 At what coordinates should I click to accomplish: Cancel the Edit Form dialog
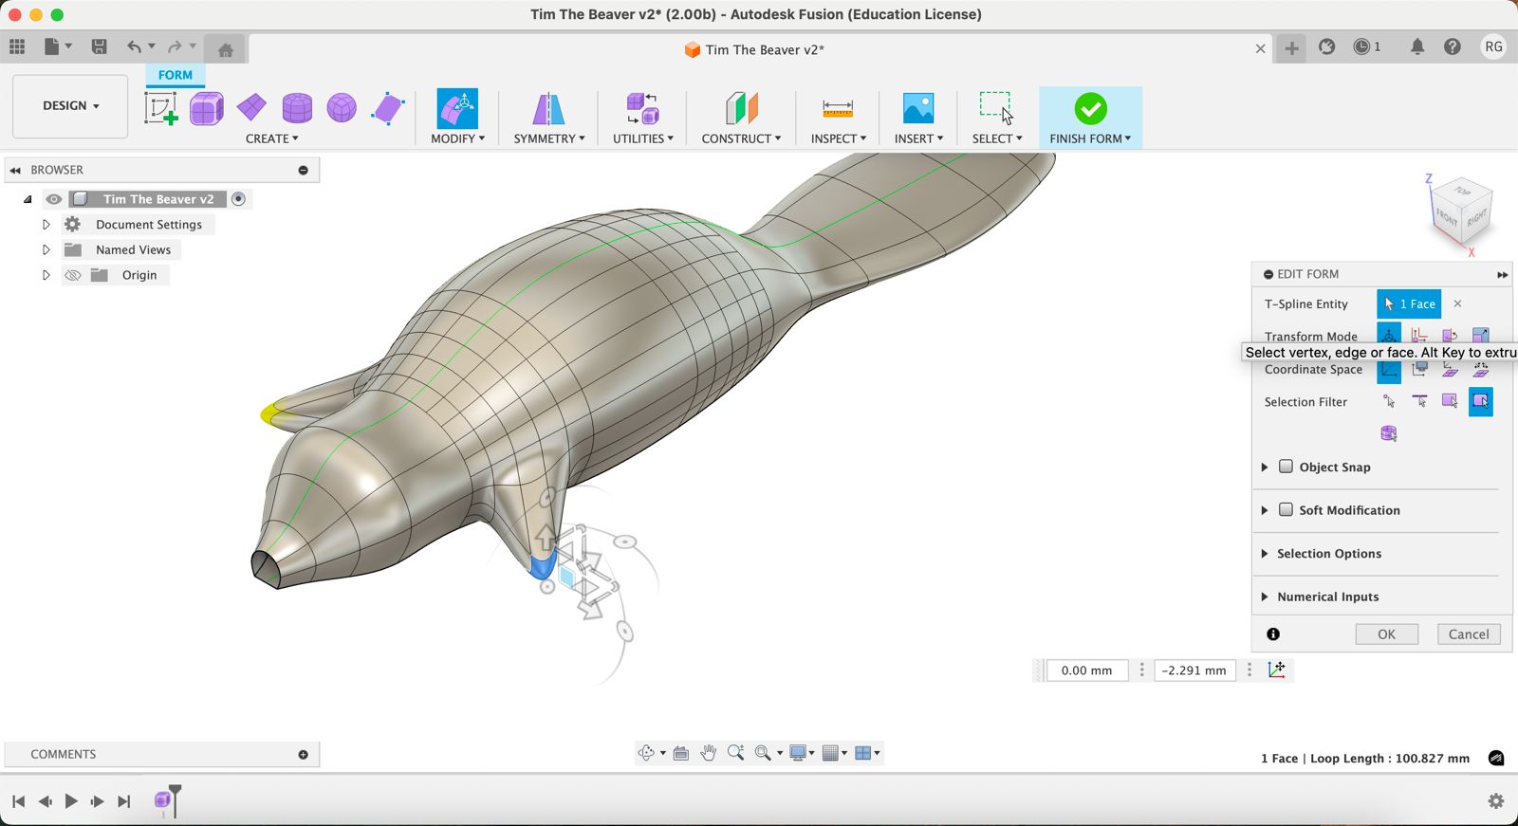point(1468,634)
